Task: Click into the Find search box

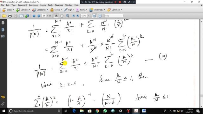Action: coord(114,16)
